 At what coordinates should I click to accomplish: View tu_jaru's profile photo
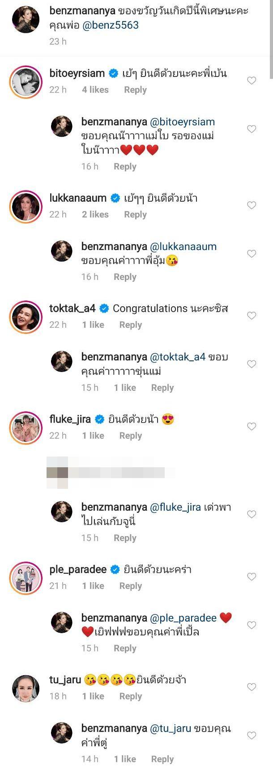pyautogui.click(x=25, y=689)
